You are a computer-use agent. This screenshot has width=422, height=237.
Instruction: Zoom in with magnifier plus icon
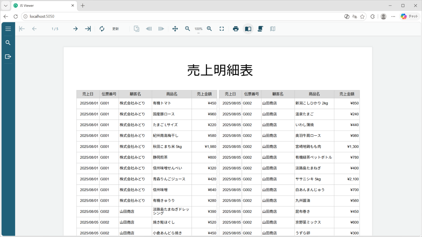(x=209, y=29)
